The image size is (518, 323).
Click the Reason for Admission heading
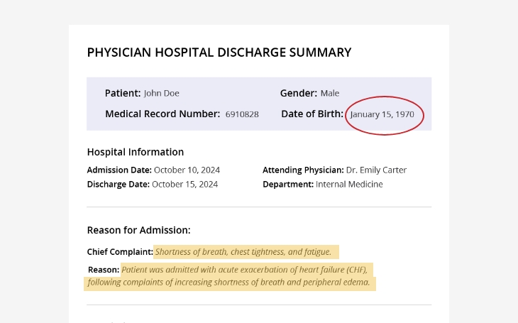point(138,230)
